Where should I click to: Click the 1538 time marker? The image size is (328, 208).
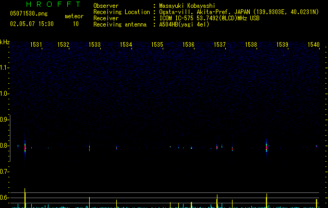click(251, 45)
